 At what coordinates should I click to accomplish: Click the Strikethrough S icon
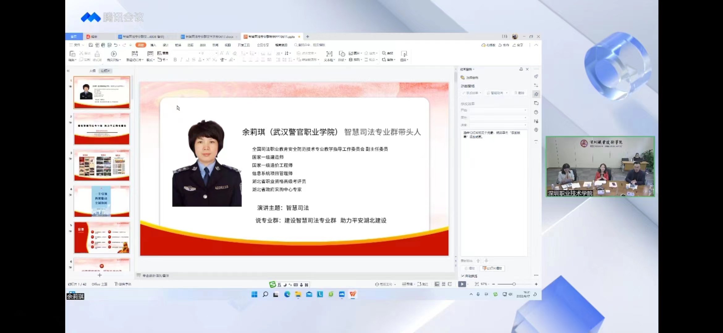pos(193,60)
